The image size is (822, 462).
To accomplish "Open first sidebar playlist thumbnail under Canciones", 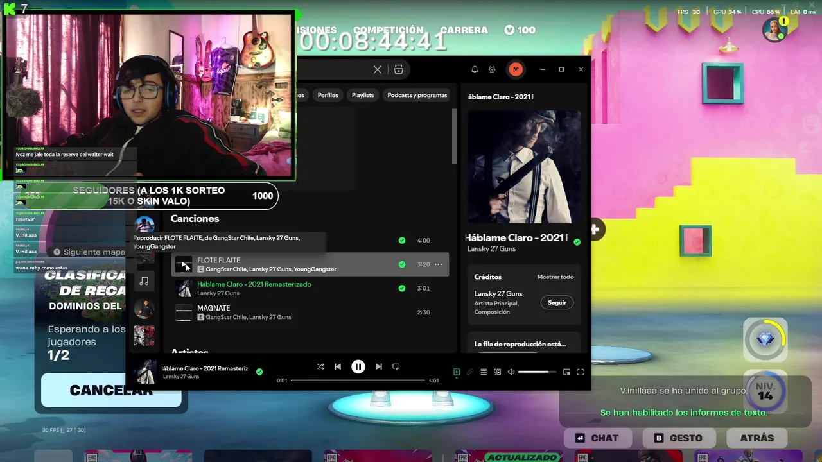I will coord(144,225).
